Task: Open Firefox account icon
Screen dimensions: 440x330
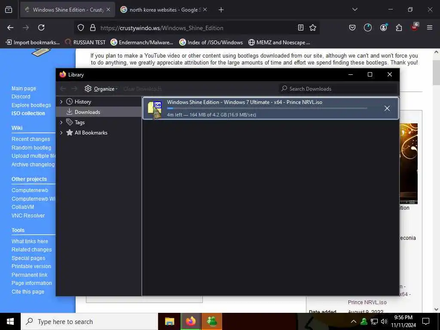Action: [x=383, y=27]
